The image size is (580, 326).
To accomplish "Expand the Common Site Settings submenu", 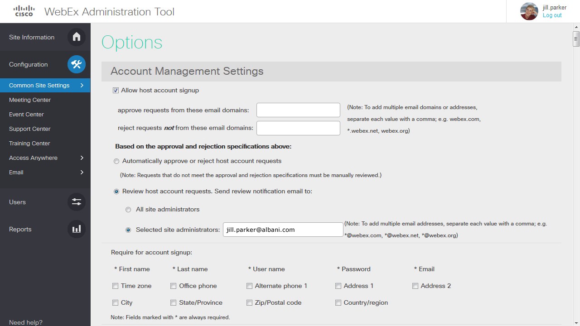I will [x=82, y=85].
